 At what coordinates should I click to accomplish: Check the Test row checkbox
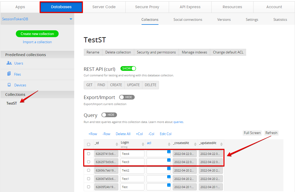89,187
